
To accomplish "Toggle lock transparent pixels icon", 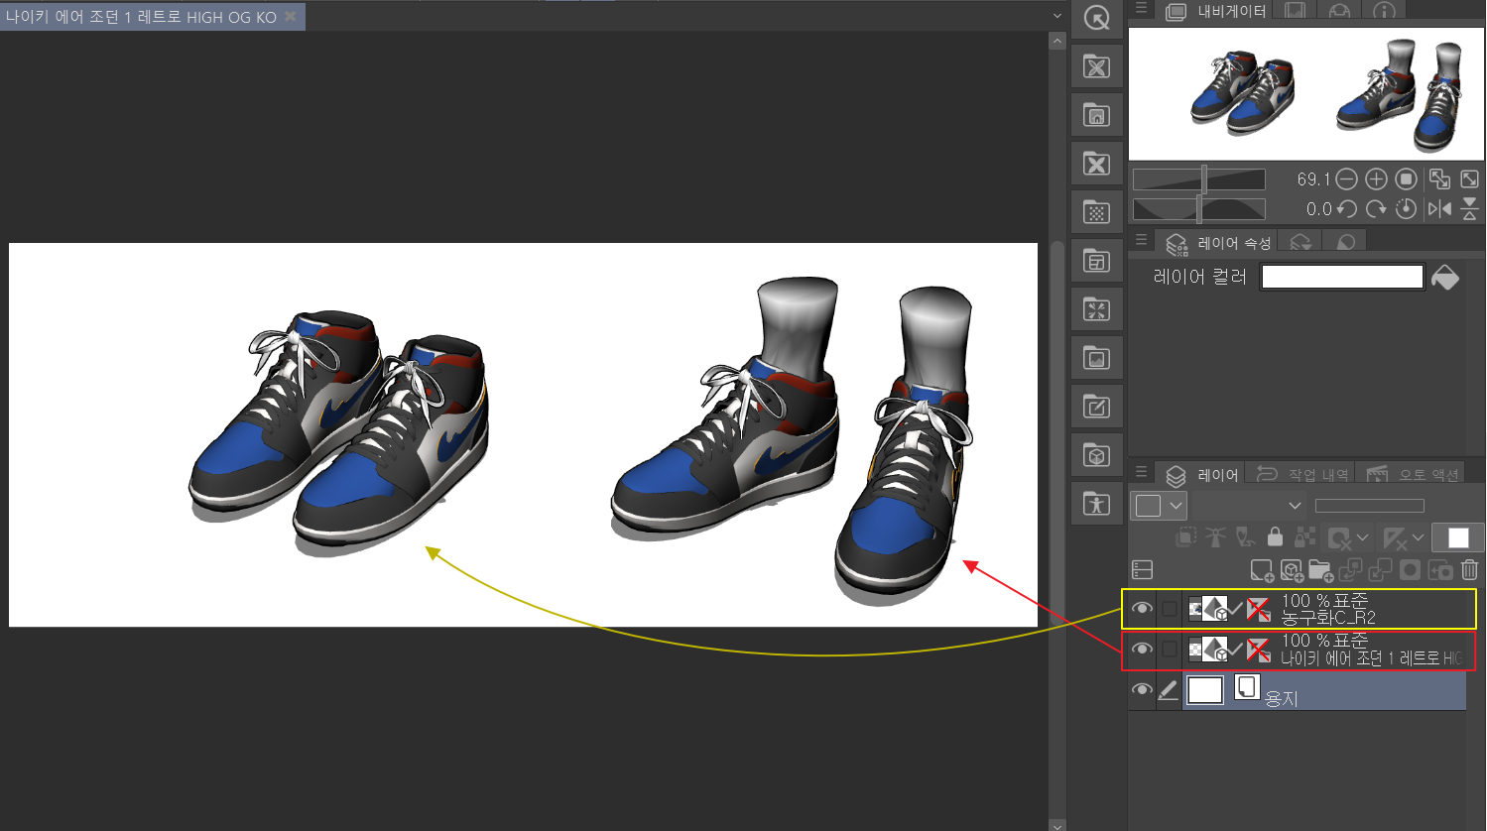I will [x=1305, y=537].
